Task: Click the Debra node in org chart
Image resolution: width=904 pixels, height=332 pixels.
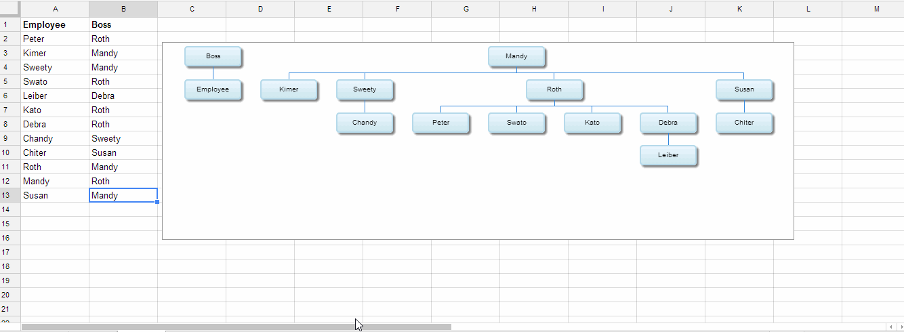Action: [x=668, y=123]
